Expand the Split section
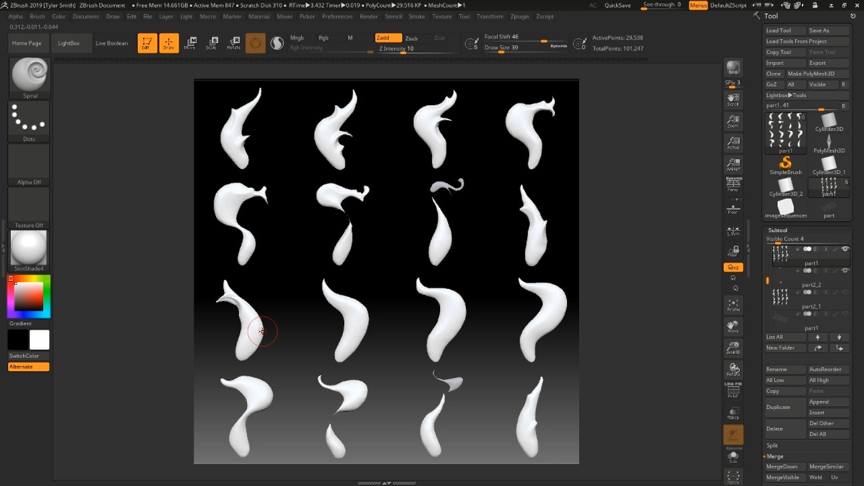864x486 pixels. [x=772, y=446]
